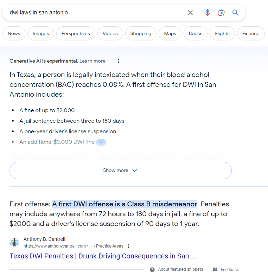Open the three-dot menu beside Generative AI notice

[x=119, y=61]
